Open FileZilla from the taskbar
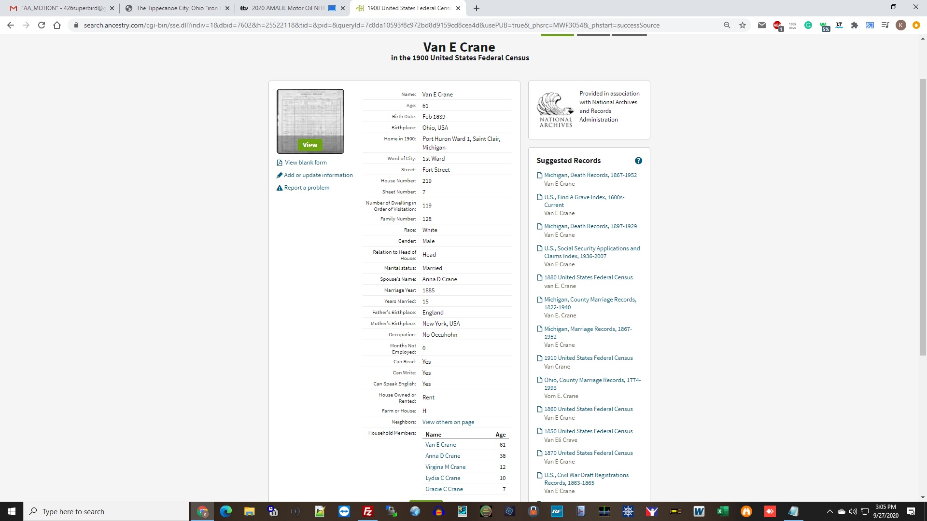The width and height of the screenshot is (927, 521). tap(367, 511)
